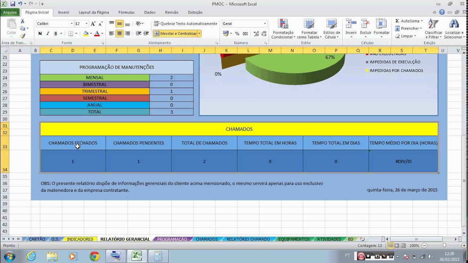
Task: Toggle center horizontal alignment
Action: click(x=120, y=34)
